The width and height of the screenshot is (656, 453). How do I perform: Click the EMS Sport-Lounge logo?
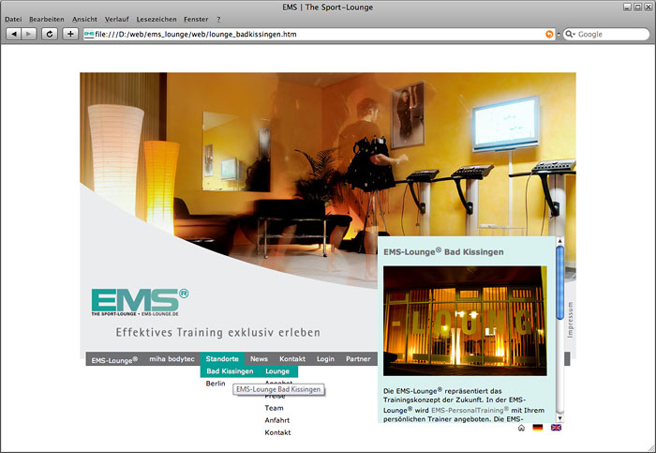tap(140, 302)
